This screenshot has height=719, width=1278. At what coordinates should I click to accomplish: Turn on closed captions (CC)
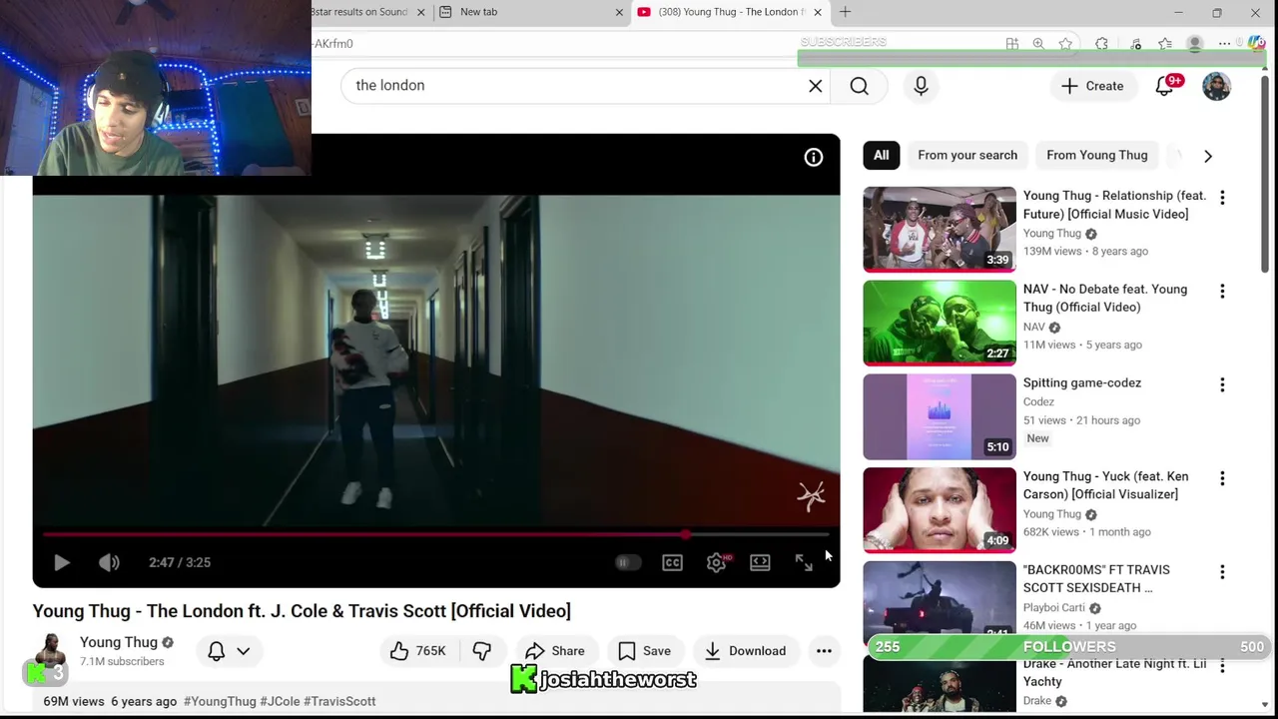coord(672,562)
